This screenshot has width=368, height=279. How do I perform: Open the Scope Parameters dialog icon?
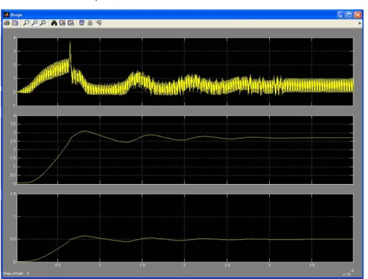coord(15,23)
